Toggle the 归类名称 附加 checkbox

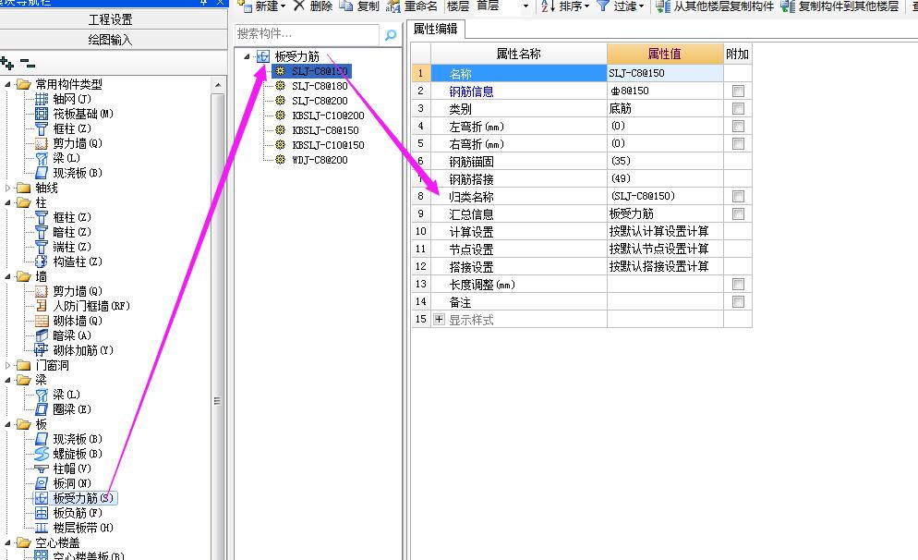coord(738,196)
